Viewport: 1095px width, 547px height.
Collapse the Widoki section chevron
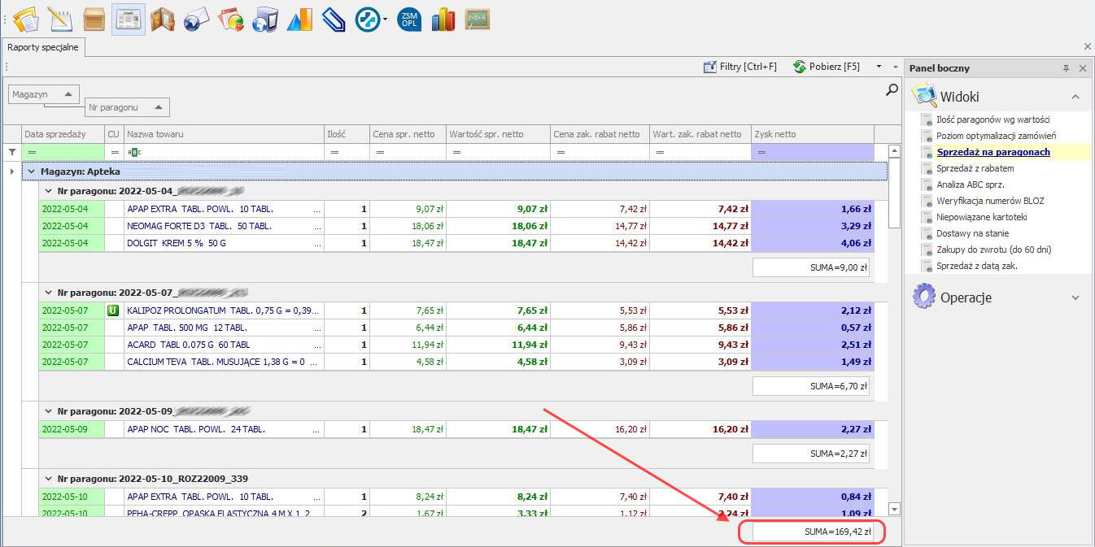tap(1075, 97)
